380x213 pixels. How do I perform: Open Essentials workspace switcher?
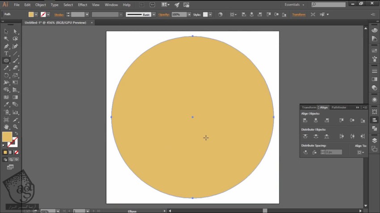(294, 4)
